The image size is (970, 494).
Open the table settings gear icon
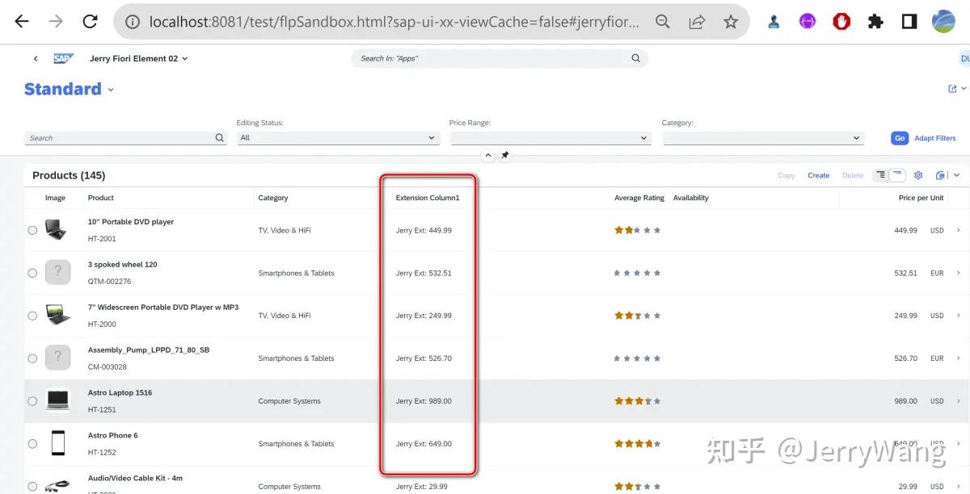click(917, 174)
